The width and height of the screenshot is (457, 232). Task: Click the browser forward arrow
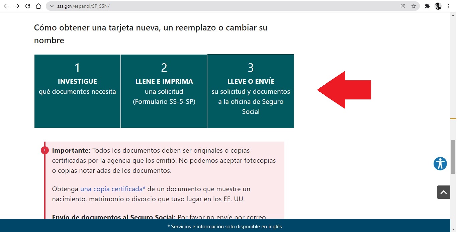click(x=17, y=6)
